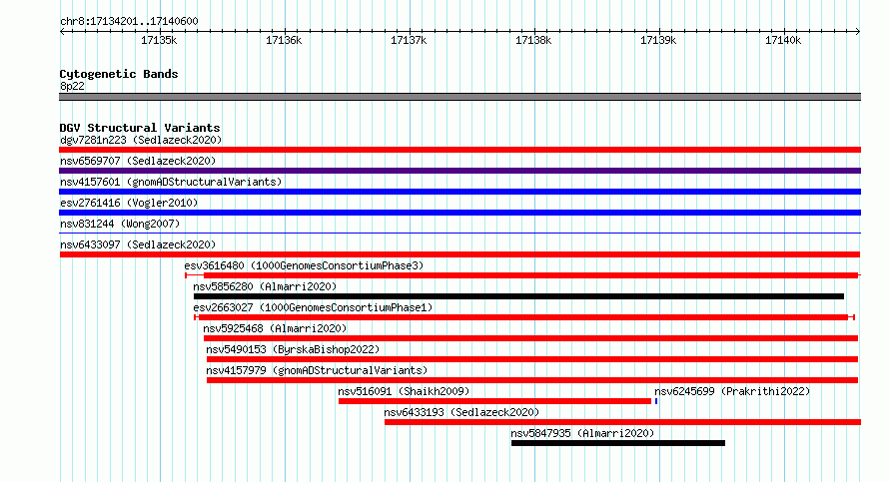Click the small blue nsv6245699 marker
Viewport: 889px width, 482px height.
tap(656, 401)
